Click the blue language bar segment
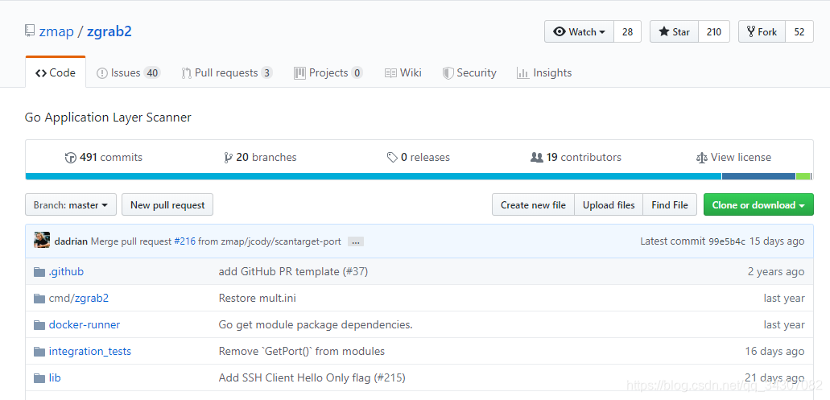This screenshot has width=830, height=400. [373, 176]
